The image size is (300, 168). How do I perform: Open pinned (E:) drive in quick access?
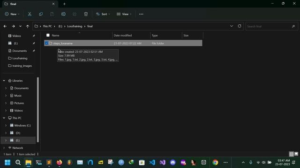15,43
